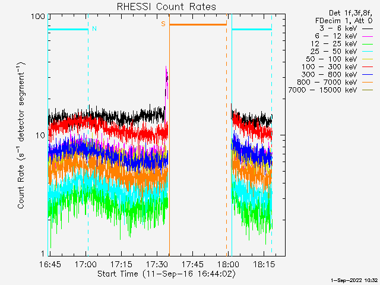Click the yellow line swatch for 50 - 100 keV
The height and width of the screenshot is (285, 380).
click(x=368, y=59)
